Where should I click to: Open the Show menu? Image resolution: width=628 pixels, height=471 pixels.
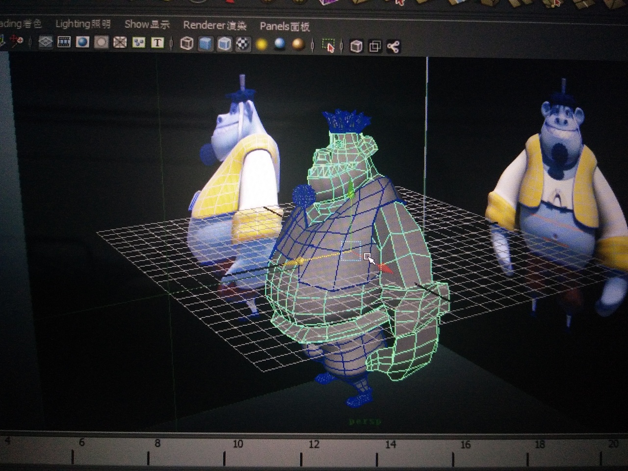pos(147,24)
